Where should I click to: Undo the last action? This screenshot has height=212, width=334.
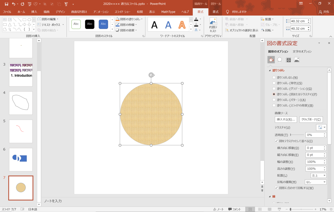coord(14,4)
